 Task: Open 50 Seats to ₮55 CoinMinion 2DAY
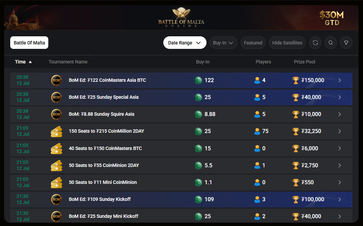click(181, 166)
